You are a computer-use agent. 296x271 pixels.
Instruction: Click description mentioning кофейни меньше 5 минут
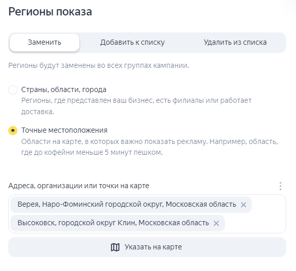tap(149, 147)
